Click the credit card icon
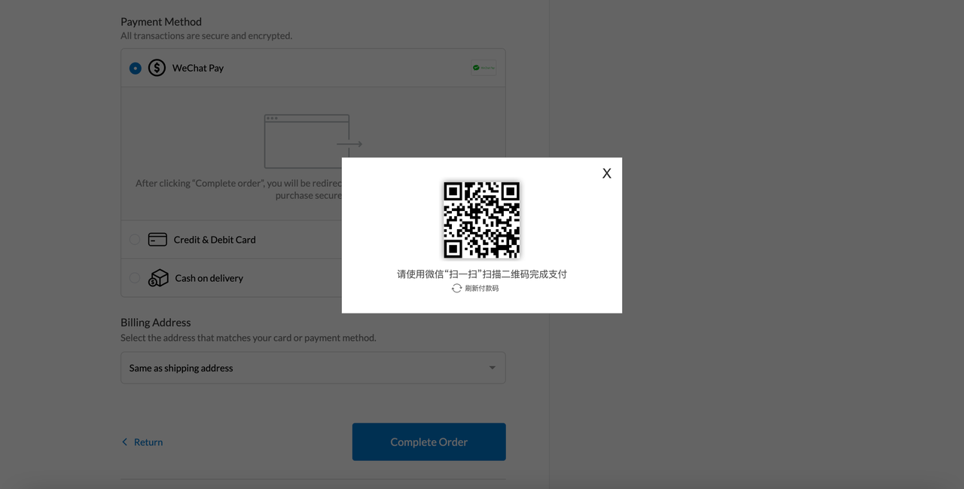 pyautogui.click(x=157, y=240)
